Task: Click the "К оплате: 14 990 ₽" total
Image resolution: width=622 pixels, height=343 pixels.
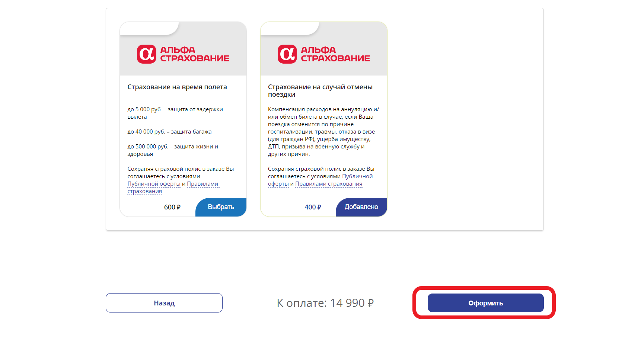Action: (x=325, y=303)
